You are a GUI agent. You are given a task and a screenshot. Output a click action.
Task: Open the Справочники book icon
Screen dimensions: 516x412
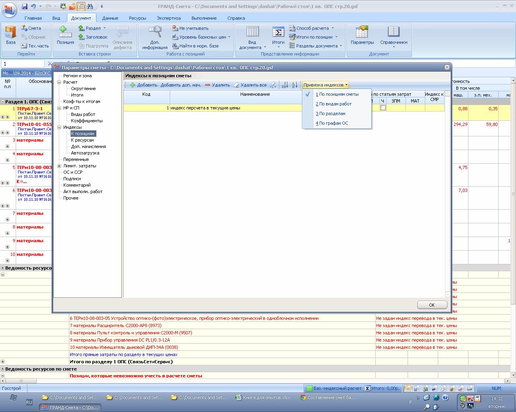(393, 32)
